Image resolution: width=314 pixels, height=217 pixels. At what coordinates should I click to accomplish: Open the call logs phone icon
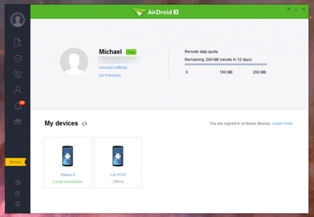(18, 74)
